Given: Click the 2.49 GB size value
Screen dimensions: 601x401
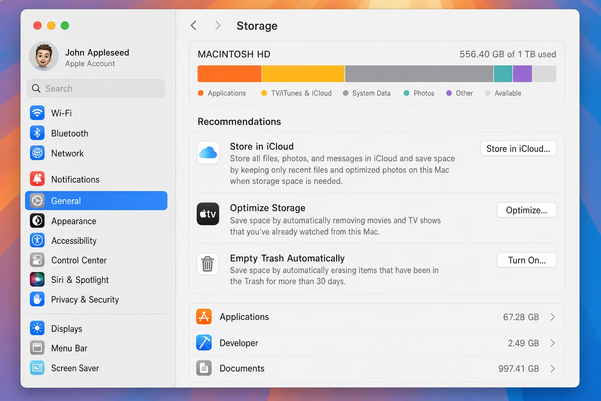Looking at the screenshot, I should (x=523, y=343).
